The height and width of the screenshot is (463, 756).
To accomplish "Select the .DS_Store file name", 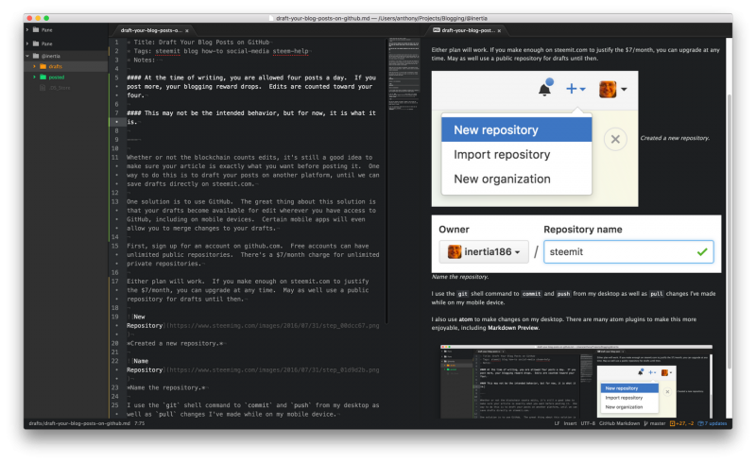I will [x=60, y=88].
